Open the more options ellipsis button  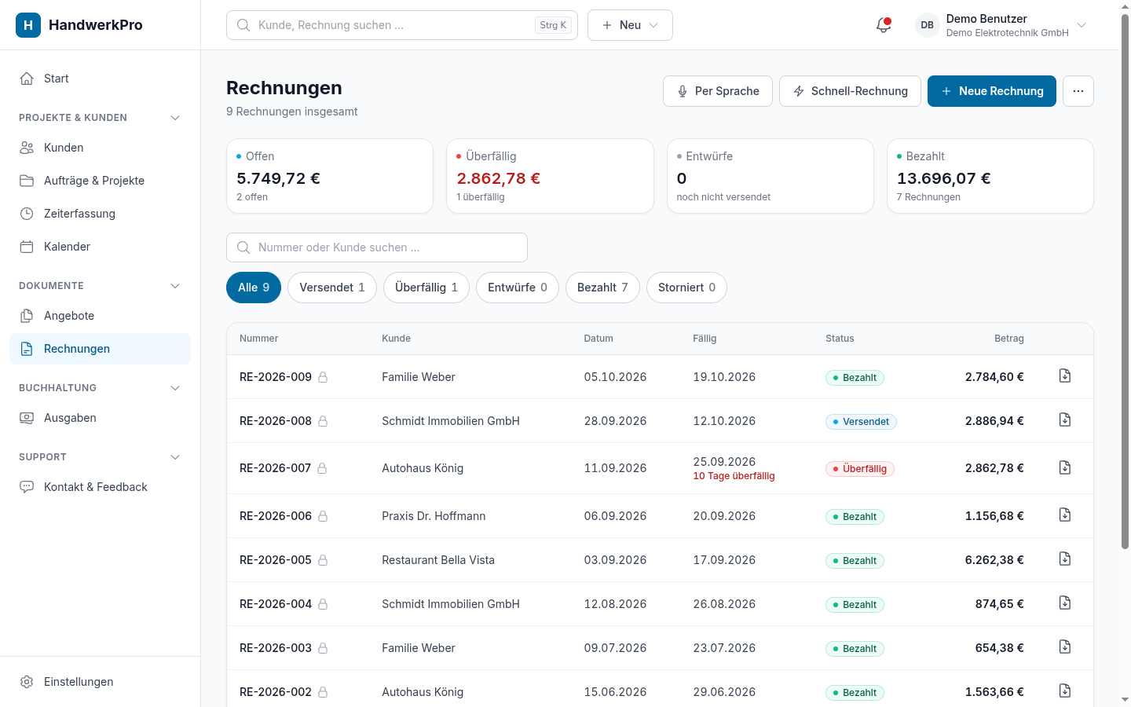(1078, 91)
